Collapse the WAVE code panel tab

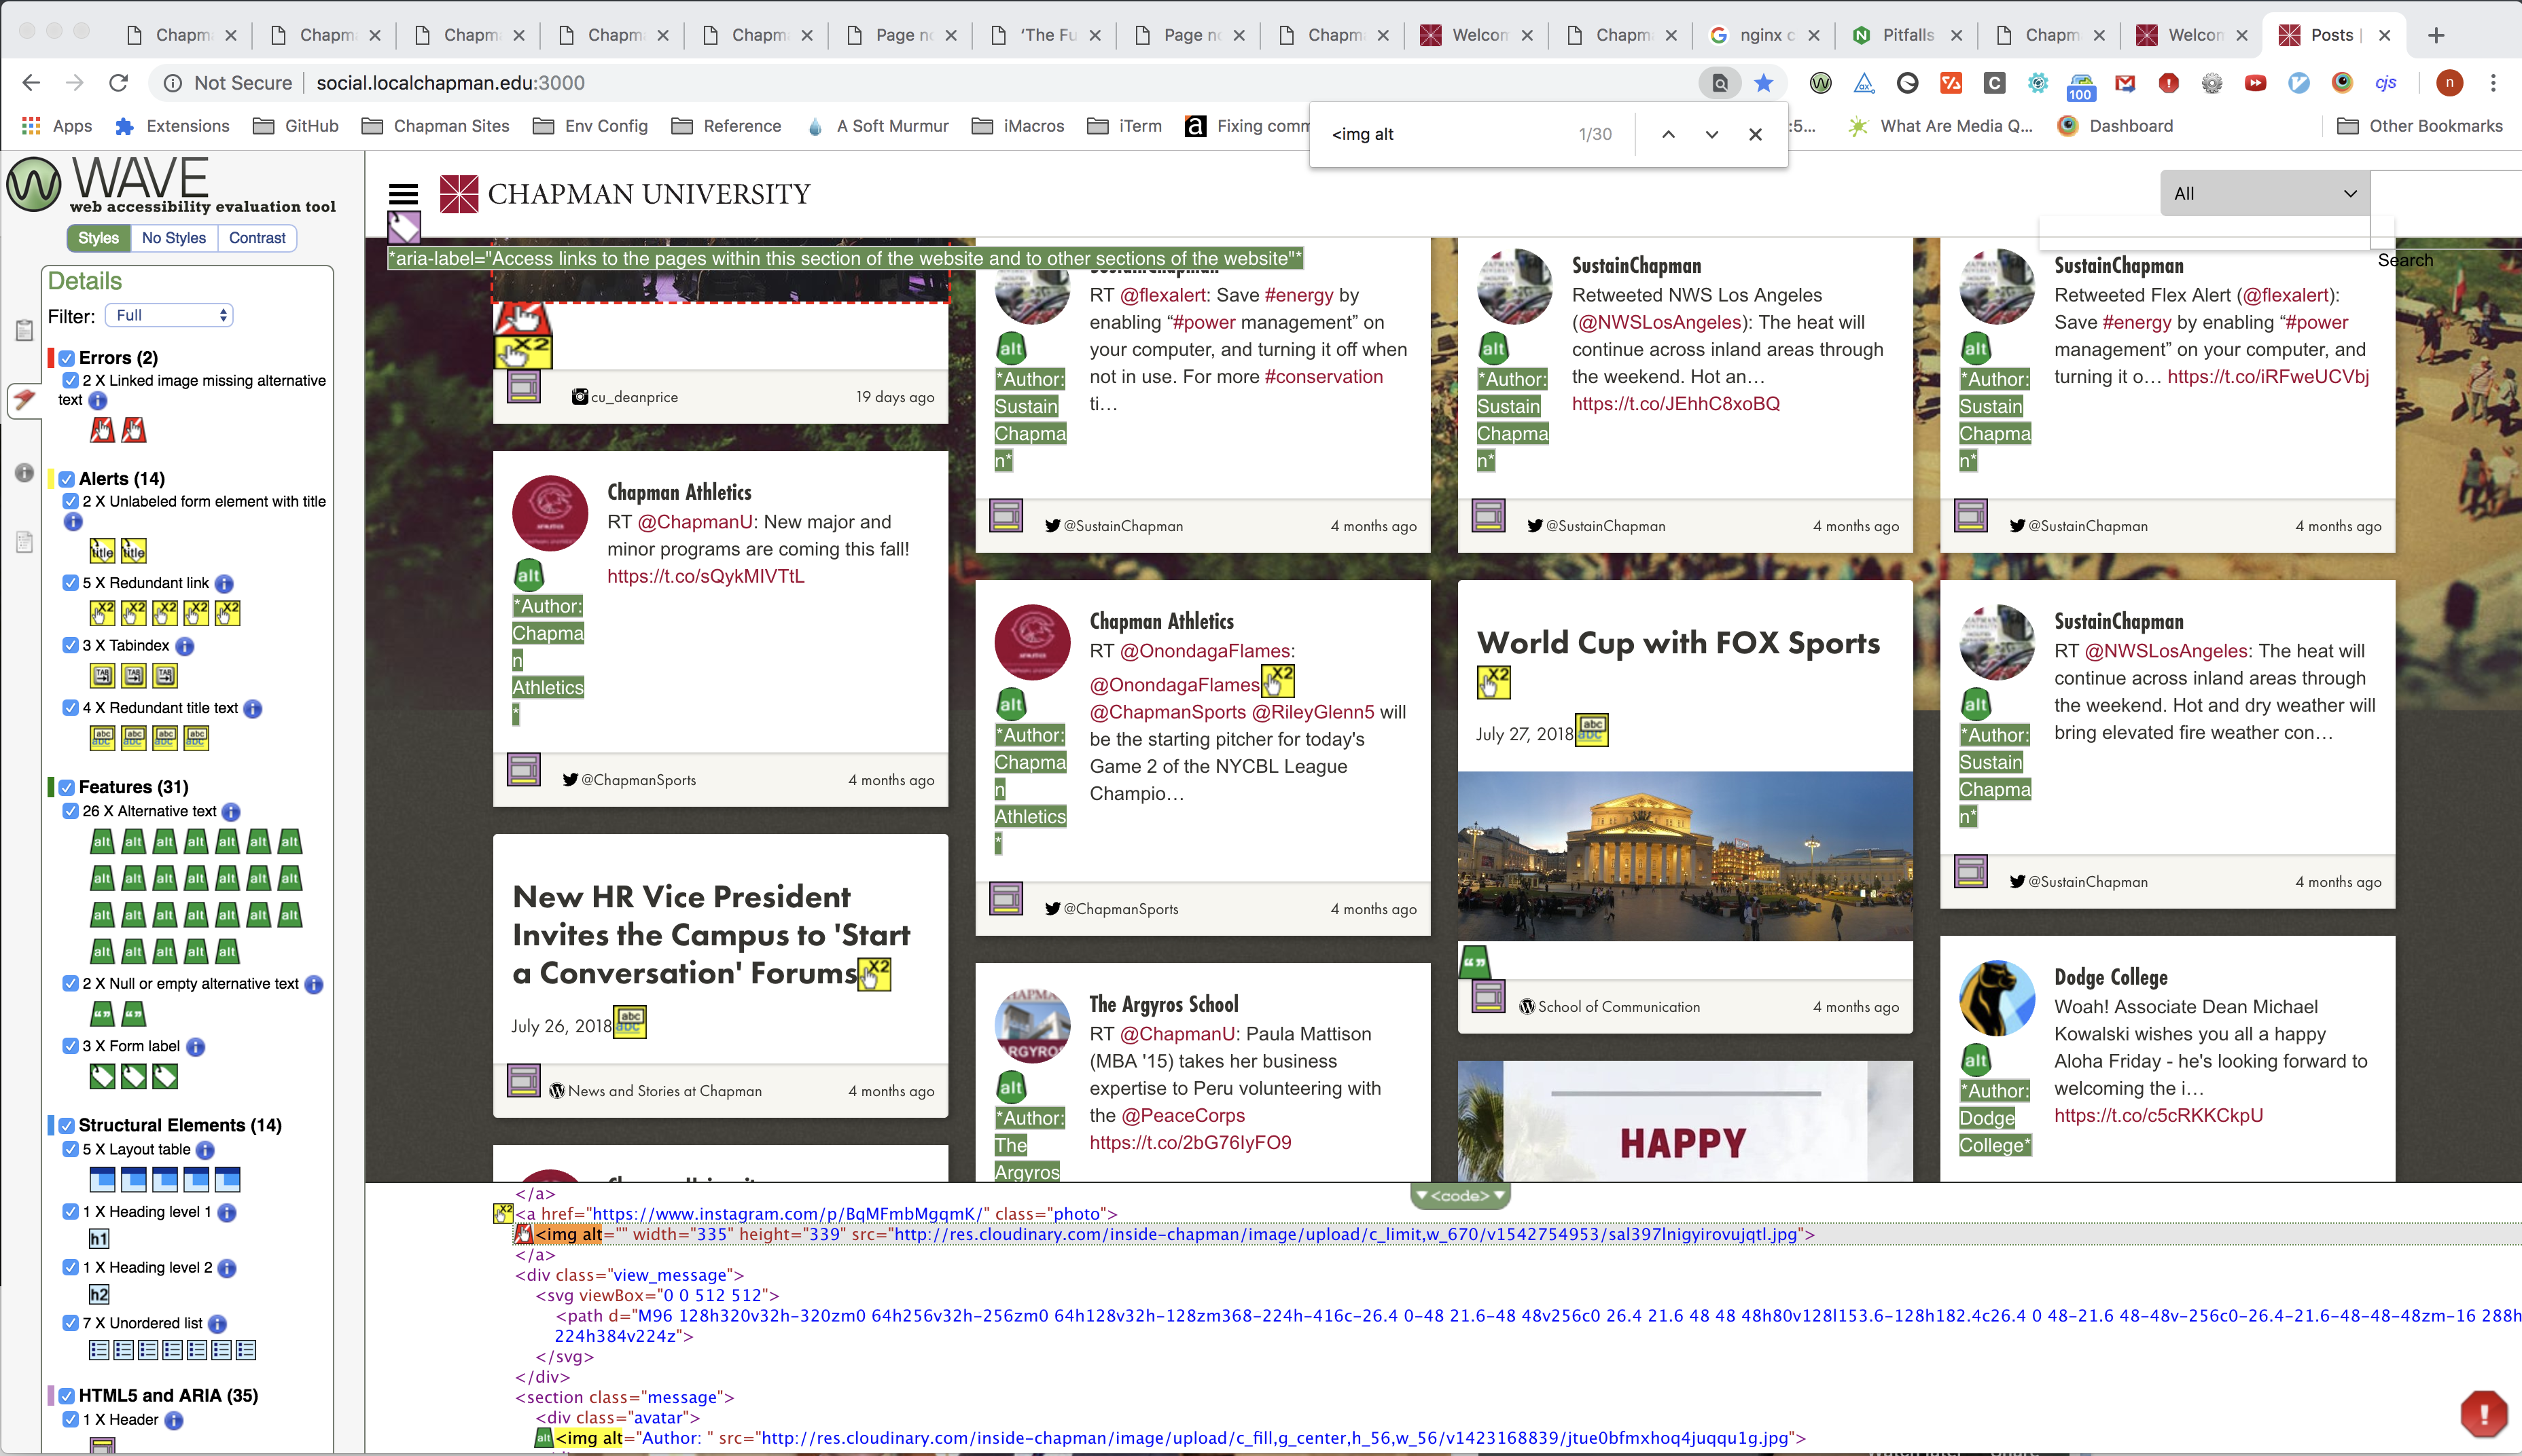point(1459,1195)
